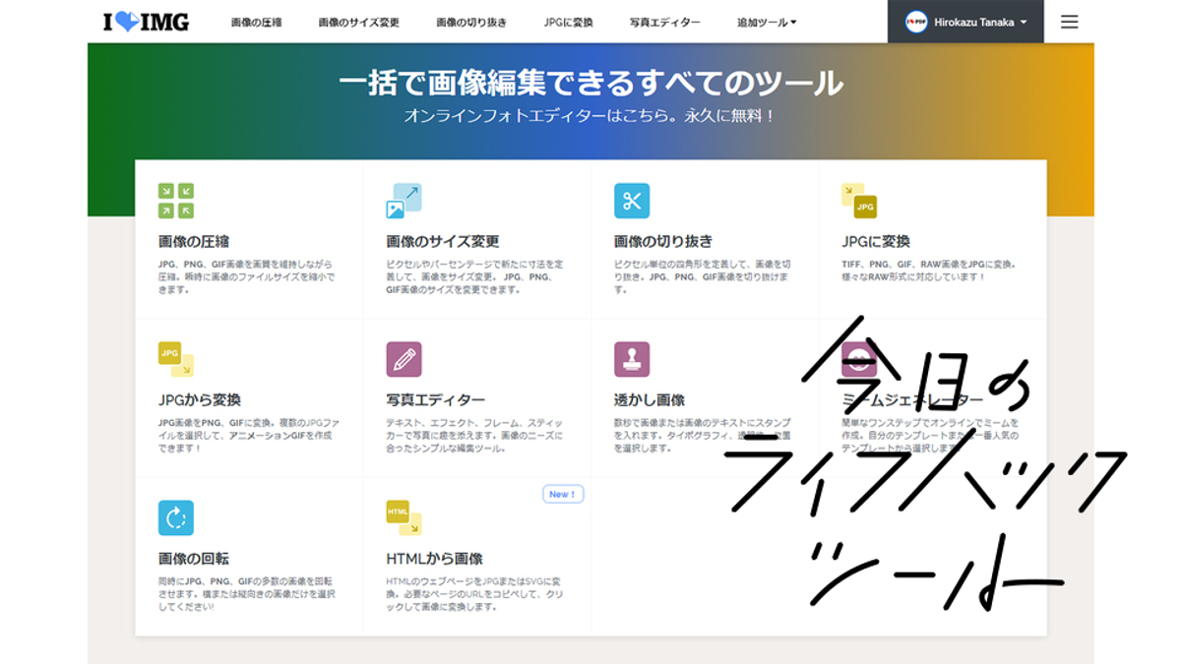Image resolution: width=1181 pixels, height=664 pixels.
Task: Open the Hirokazu Tanaka account dropdown
Action: click(x=965, y=22)
